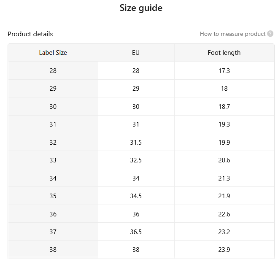Select the EU column header
This screenshot has height=259, width=278.
pos(136,53)
